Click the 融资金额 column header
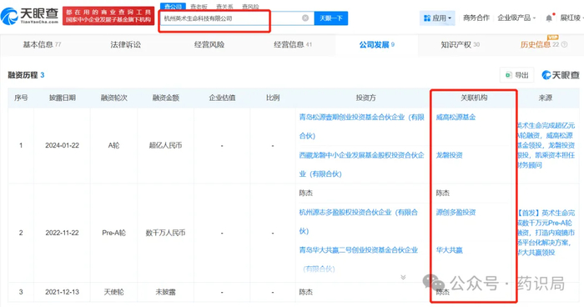Viewport: 584px width, 307px height. pyautogui.click(x=166, y=98)
